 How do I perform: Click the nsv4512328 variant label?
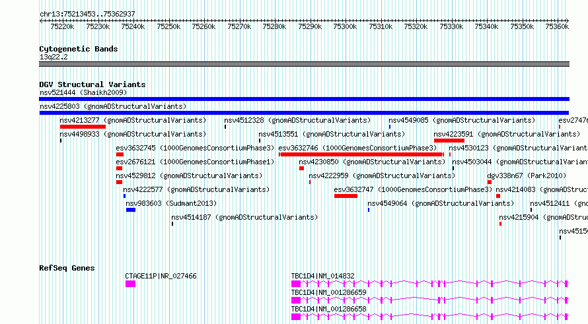[x=297, y=120]
